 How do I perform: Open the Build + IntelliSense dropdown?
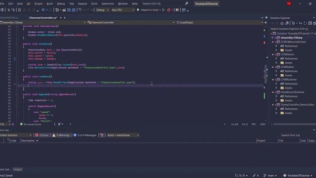[x=123, y=135]
